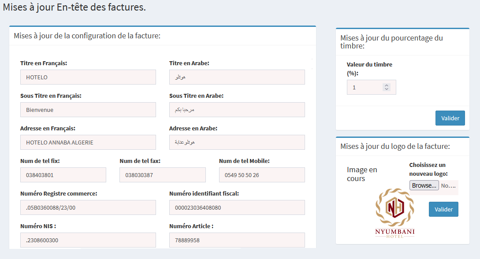Click the Num de tel Mobile field
This screenshot has width=480, height=259.
click(x=262, y=175)
